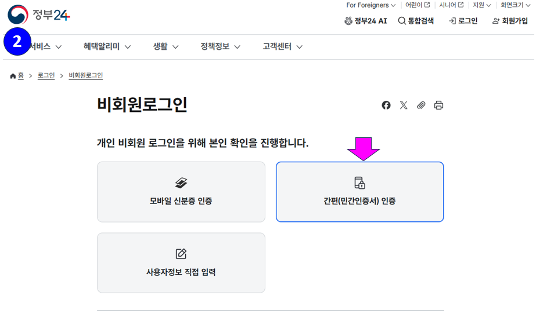
Task: Go home via house breadcrumb icon
Action: (13, 76)
